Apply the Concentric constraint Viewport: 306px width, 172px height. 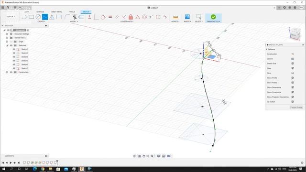point(144,17)
